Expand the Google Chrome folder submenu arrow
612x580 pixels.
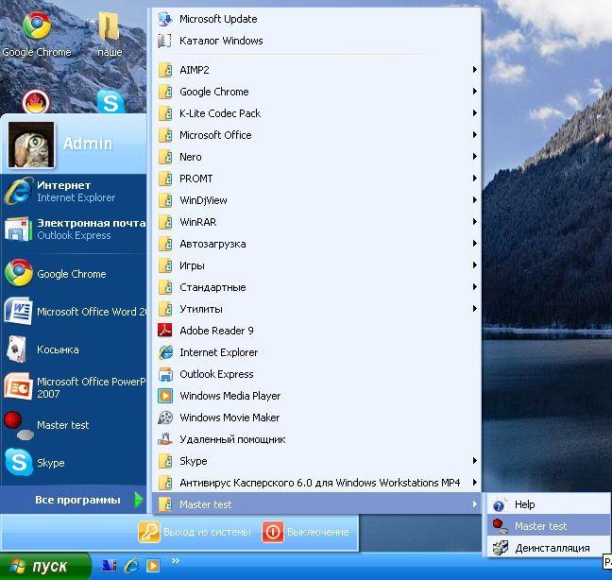[475, 92]
